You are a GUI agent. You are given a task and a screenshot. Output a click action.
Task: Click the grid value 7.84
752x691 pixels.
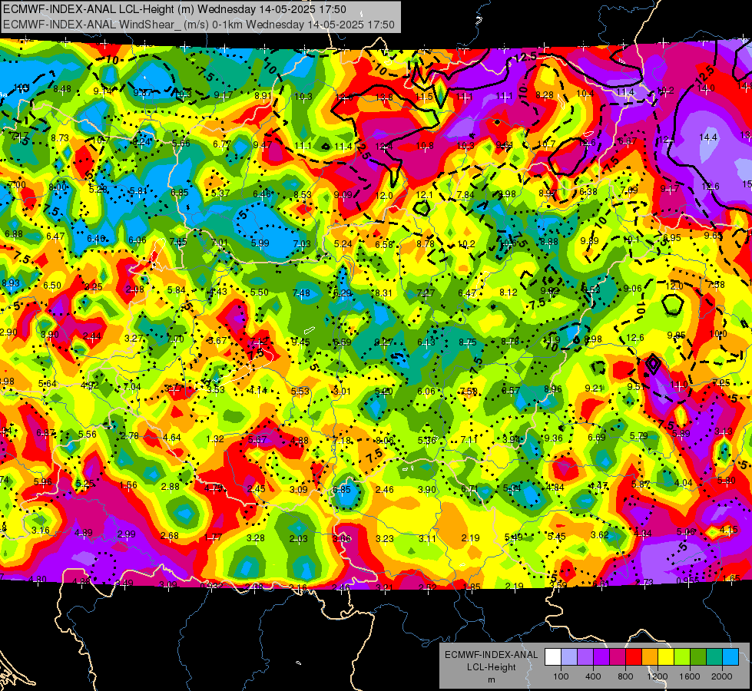coord(465,195)
